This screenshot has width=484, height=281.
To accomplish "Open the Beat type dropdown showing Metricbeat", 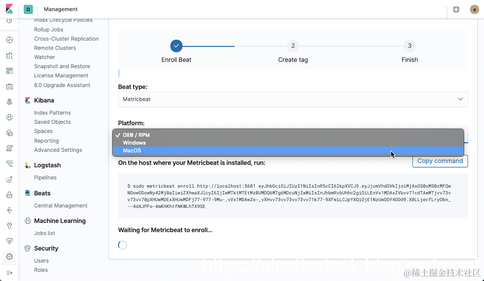I will 293,99.
